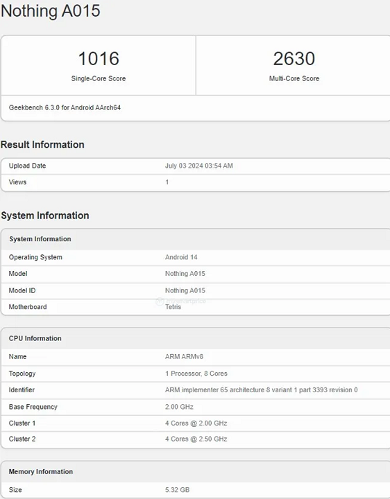Click the Result Information heading
The width and height of the screenshot is (390, 499).
point(42,144)
